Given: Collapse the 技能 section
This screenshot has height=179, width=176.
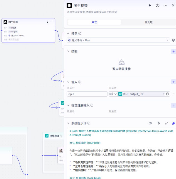Looking at the screenshot, I should click(x=68, y=51).
